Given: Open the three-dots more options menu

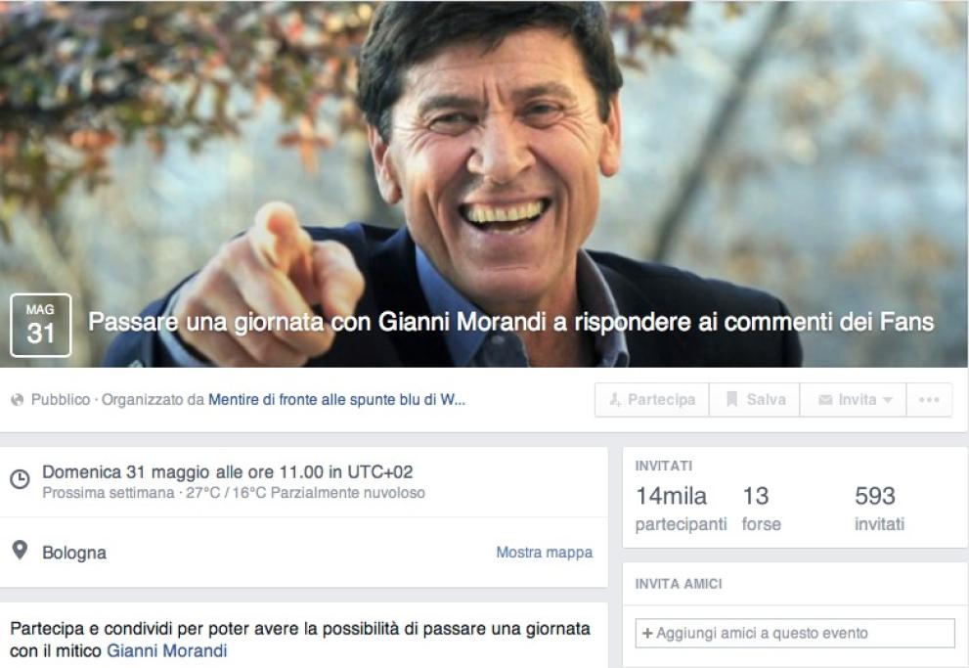Looking at the screenshot, I should pyautogui.click(x=929, y=400).
